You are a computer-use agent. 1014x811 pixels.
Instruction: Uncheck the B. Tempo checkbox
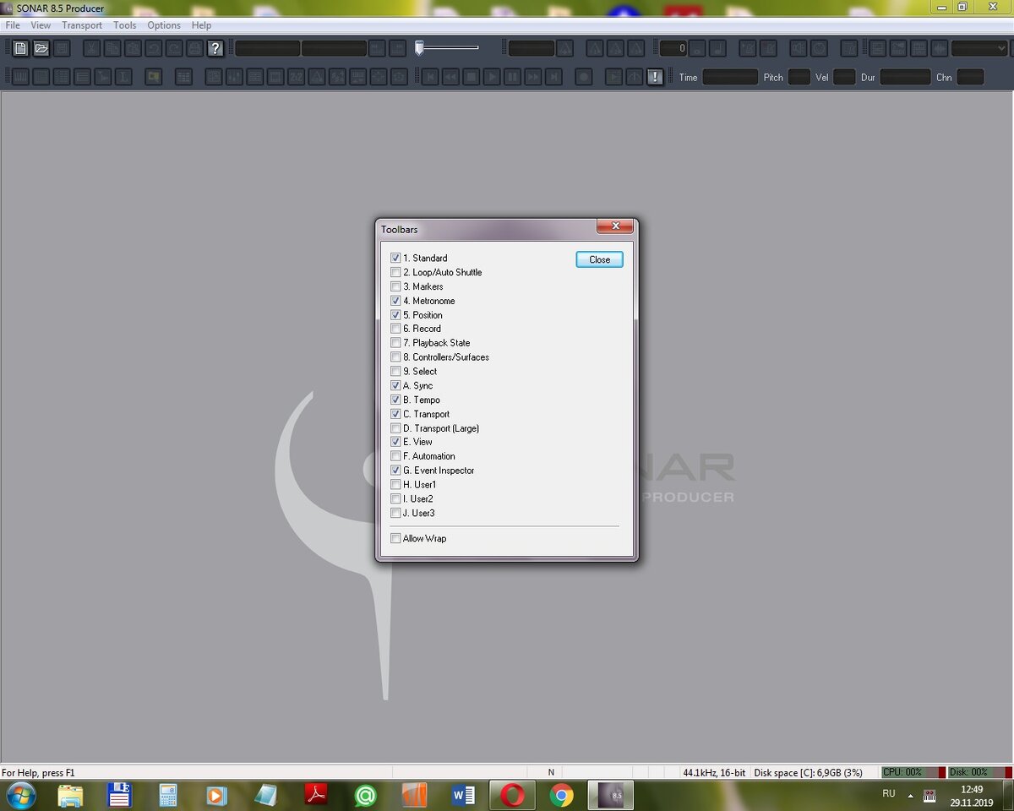[395, 400]
